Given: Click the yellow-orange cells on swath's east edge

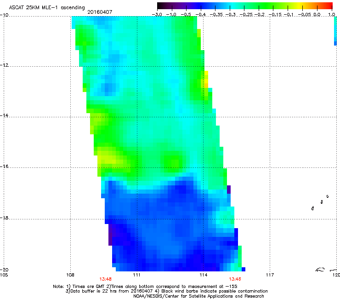Looking at the screenshot, I should [206, 79].
